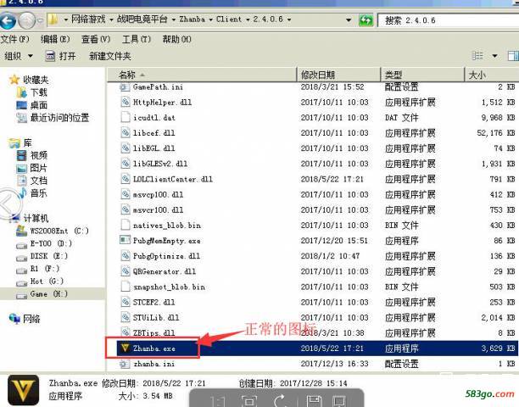Sort by the 修改日期 column header
Screen dimensions: 519x407
(x=339, y=75)
